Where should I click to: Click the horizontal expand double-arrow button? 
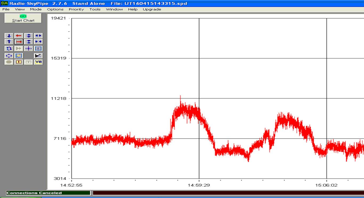click(x=38, y=36)
